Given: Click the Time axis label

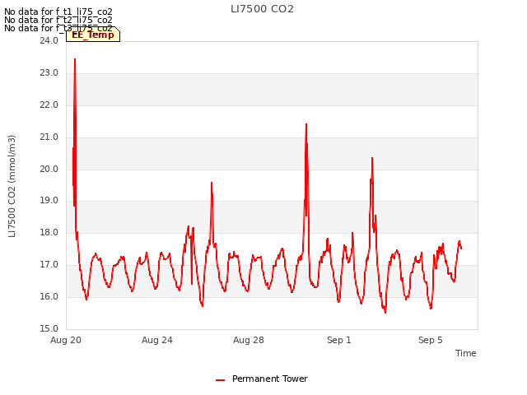Looking at the screenshot, I should (x=465, y=353).
